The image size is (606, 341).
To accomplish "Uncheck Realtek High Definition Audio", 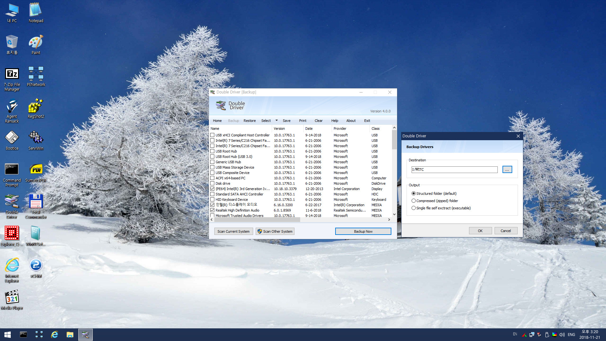I will click(212, 210).
